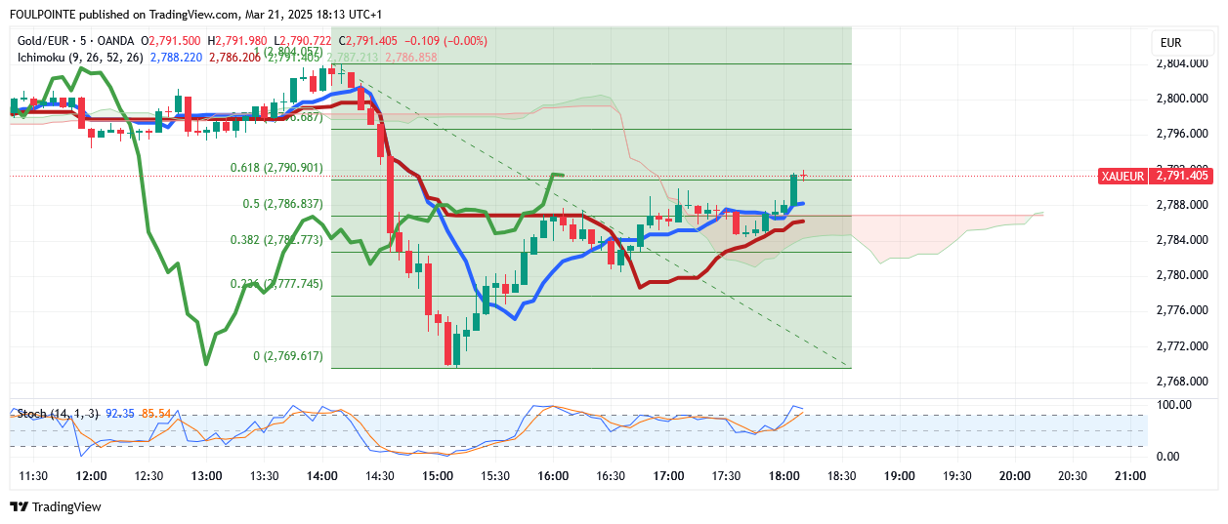Viewport: 1228px width, 524px height.
Task: Click the 2,776.000 price axis label
Action: click(x=1182, y=310)
